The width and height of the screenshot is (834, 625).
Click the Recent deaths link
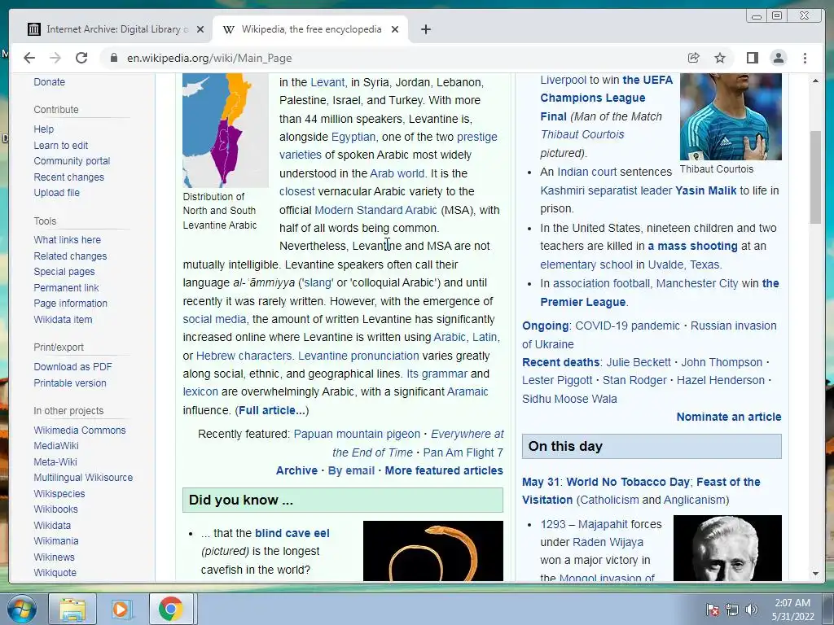tap(560, 362)
